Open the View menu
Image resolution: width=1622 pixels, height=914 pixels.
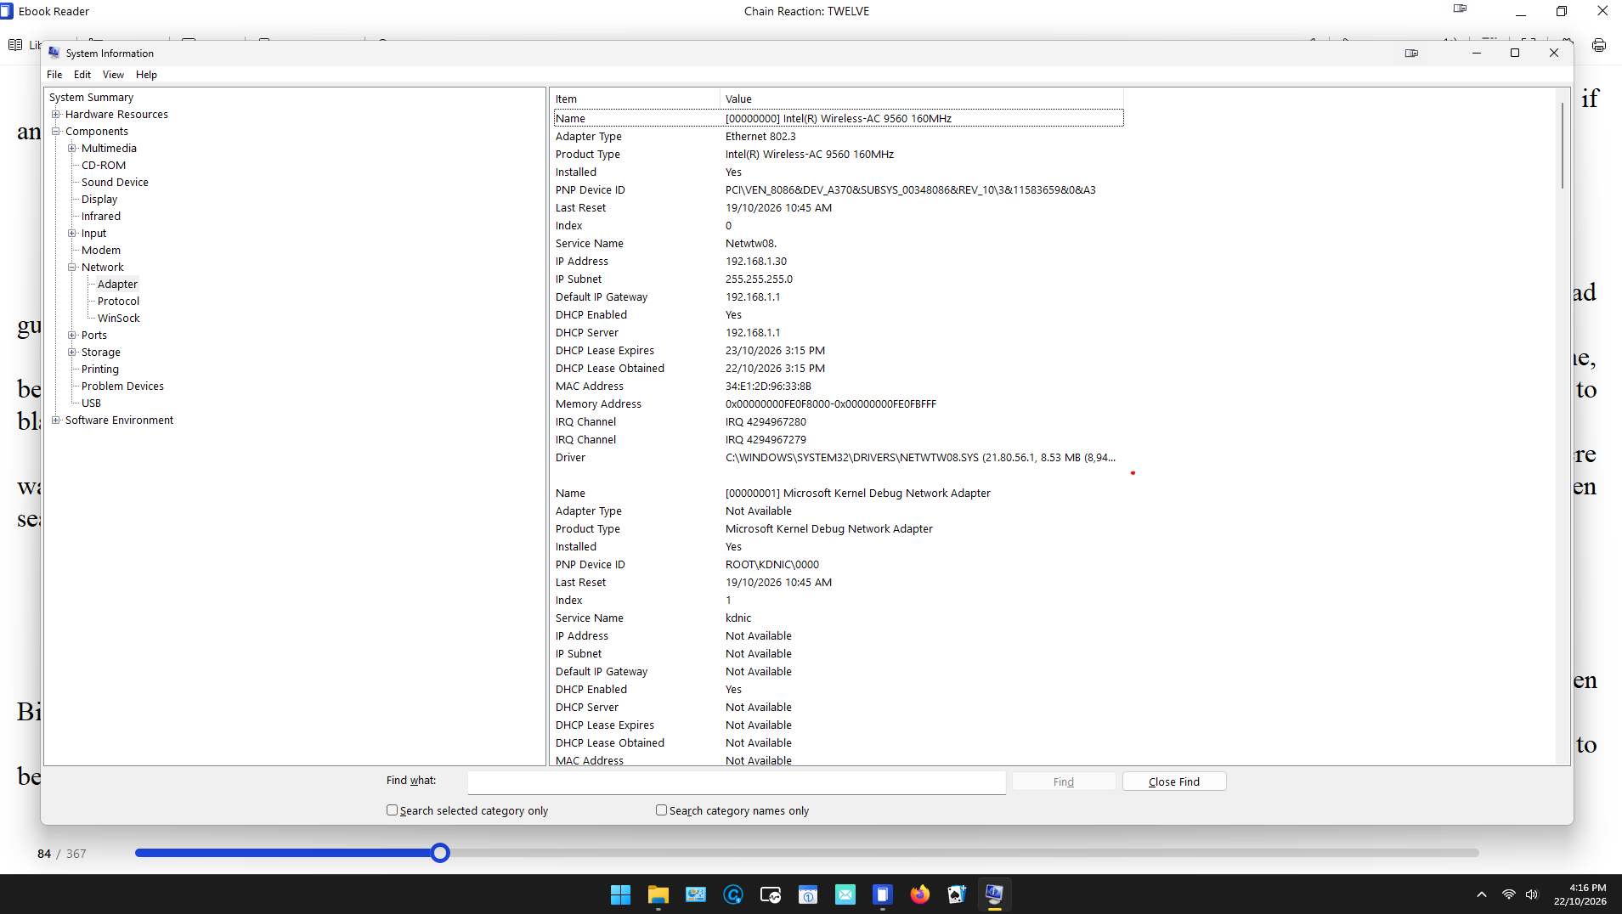point(113,75)
